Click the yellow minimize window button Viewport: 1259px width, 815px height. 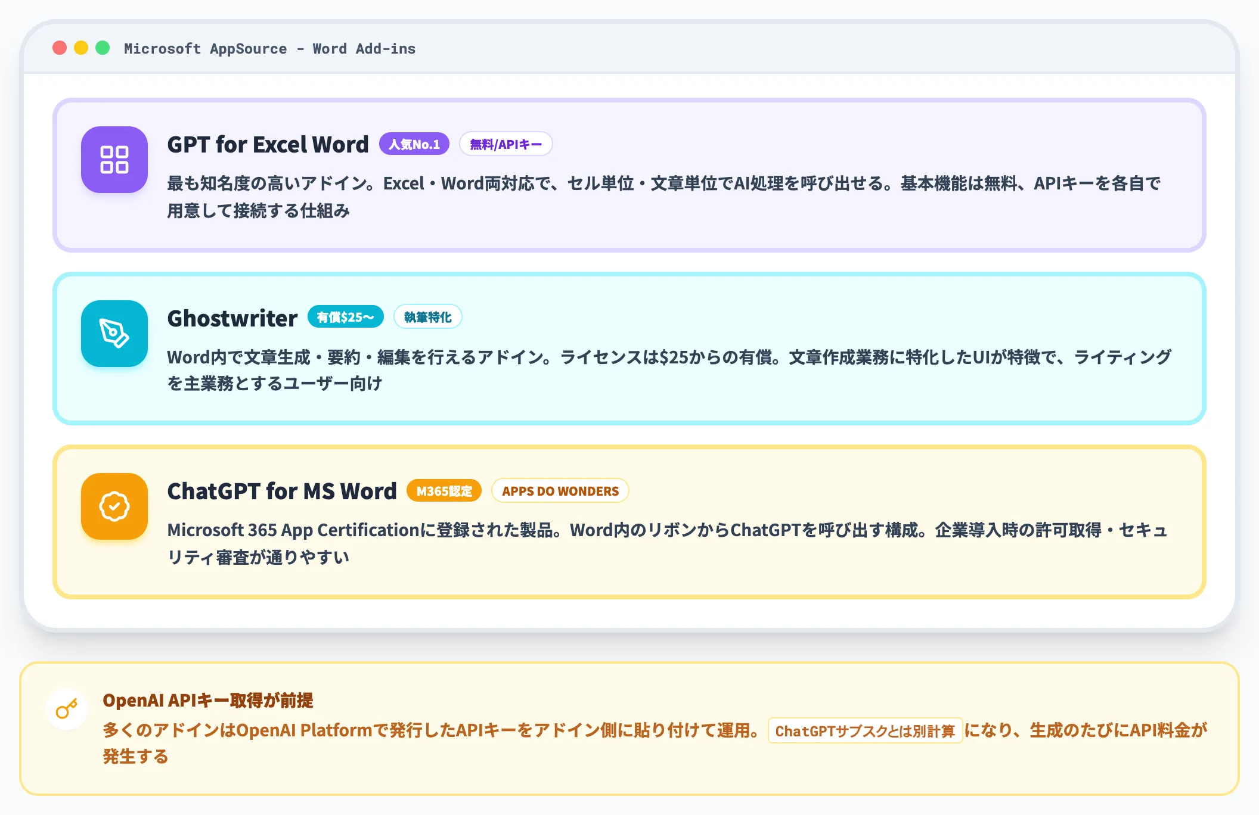coord(81,48)
